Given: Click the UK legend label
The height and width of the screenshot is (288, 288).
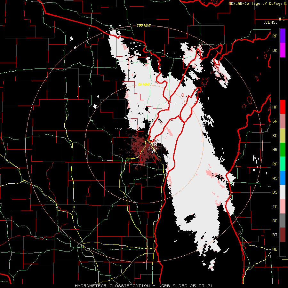Looking at the screenshot, I should click(x=275, y=50).
